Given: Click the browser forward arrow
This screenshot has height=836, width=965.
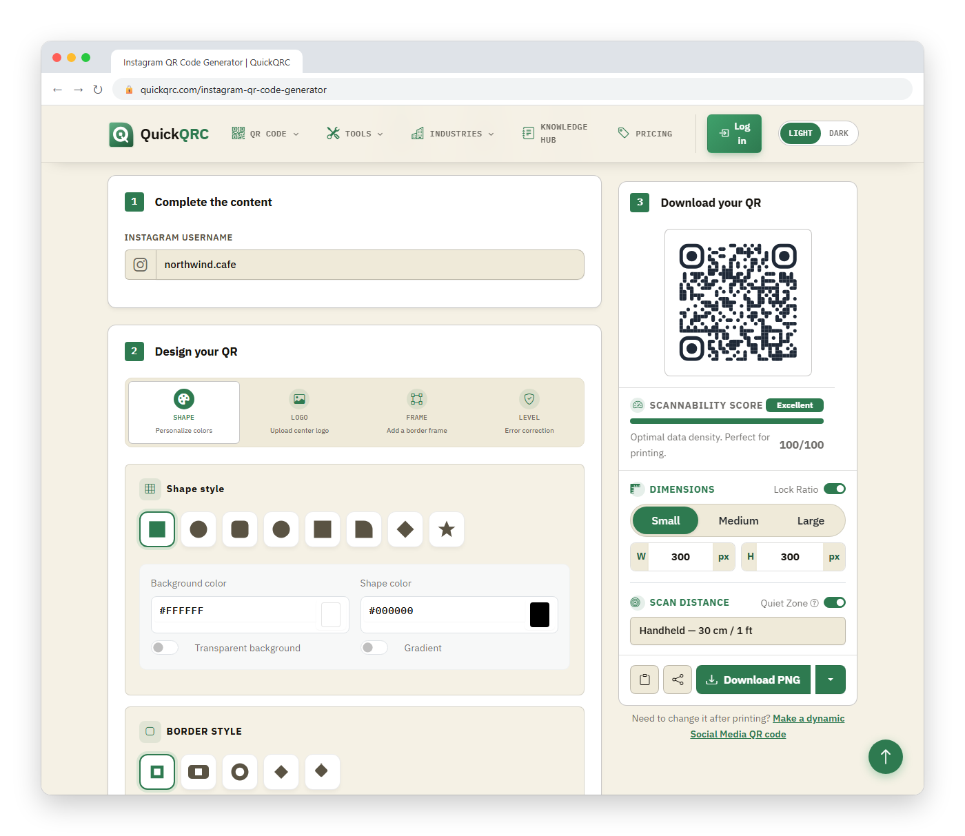Looking at the screenshot, I should click(79, 90).
